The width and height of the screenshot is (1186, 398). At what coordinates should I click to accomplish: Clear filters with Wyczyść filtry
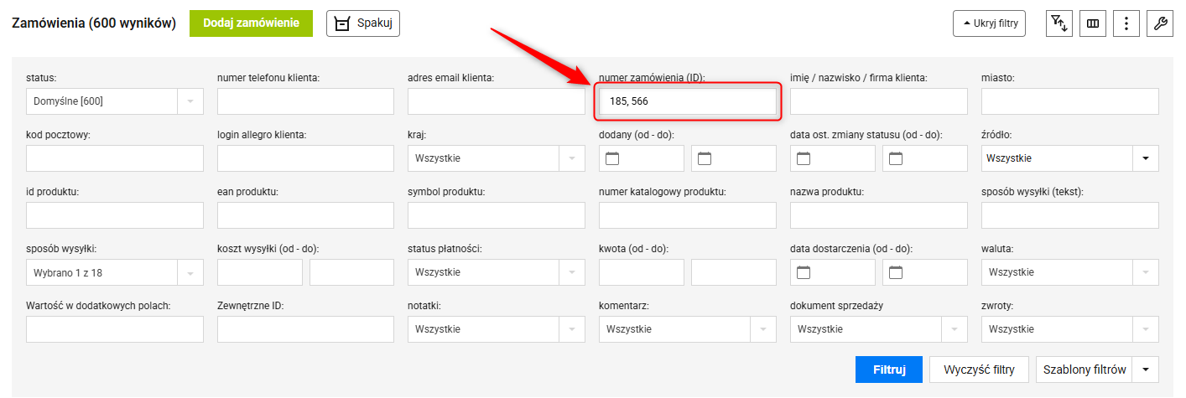click(980, 370)
